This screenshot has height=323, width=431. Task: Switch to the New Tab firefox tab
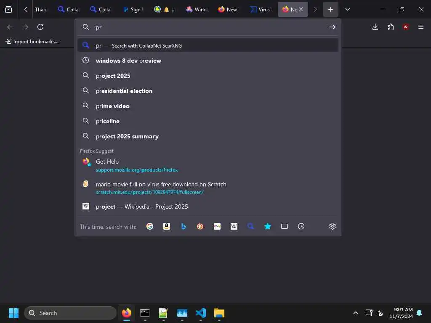coord(228,9)
